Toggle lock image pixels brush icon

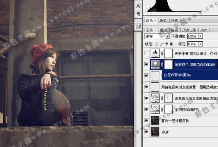(161, 44)
